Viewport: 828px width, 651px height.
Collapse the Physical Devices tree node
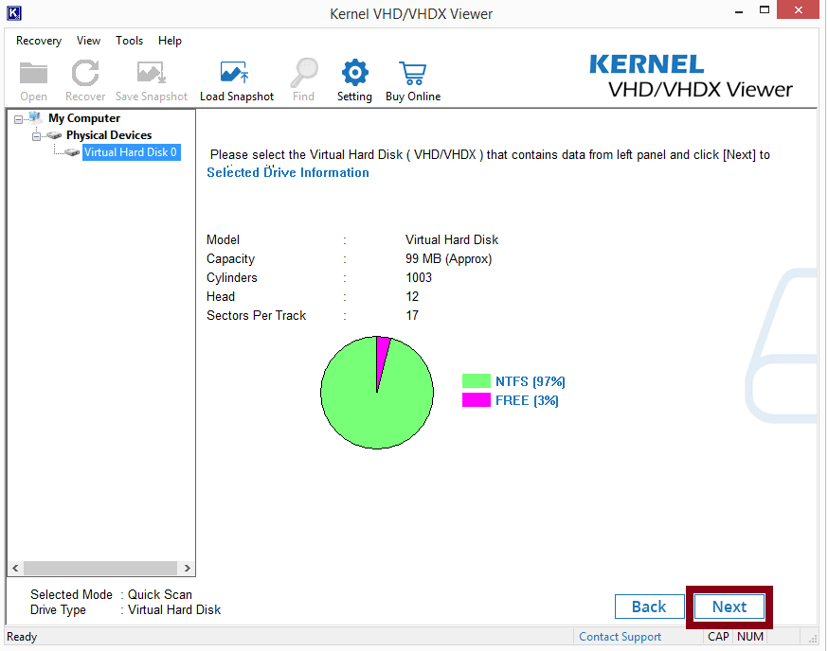point(36,136)
